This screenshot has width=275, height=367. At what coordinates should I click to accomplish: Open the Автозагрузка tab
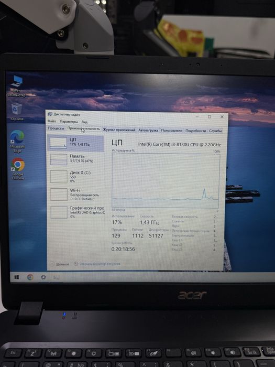(x=148, y=131)
